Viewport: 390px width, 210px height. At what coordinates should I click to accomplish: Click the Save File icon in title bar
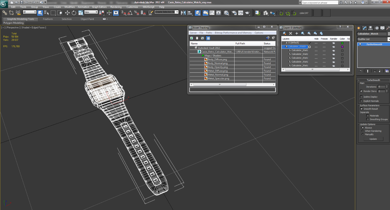point(22,2)
